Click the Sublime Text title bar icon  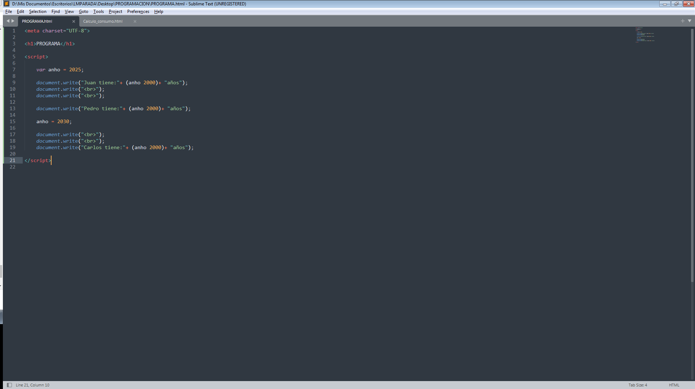pos(6,4)
